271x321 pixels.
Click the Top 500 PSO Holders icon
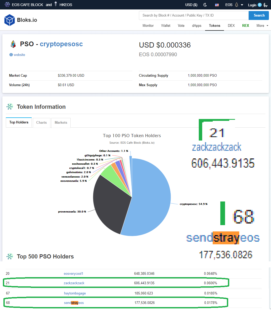pos(10,256)
